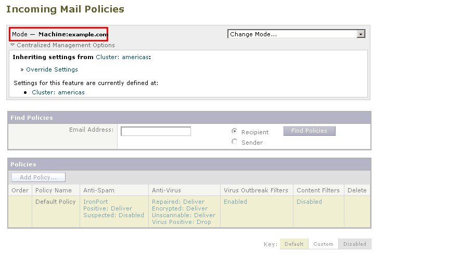
Task: Open Content Filters Disabled link
Action: click(x=309, y=202)
